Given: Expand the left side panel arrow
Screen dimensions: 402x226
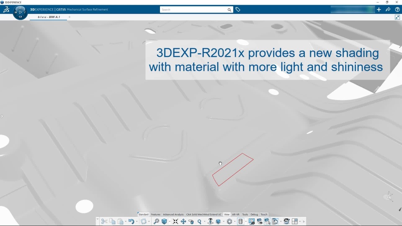Looking at the screenshot, I should (2, 116).
